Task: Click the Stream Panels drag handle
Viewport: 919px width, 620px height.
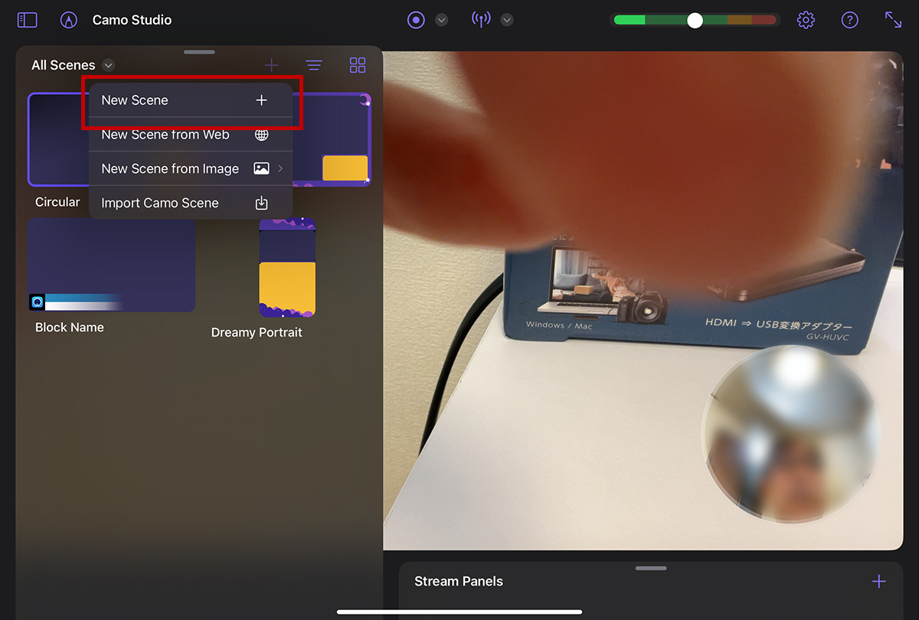Action: 651,568
